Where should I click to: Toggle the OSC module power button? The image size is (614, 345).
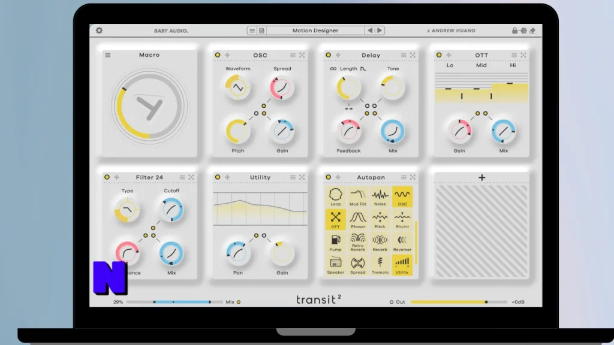click(218, 55)
